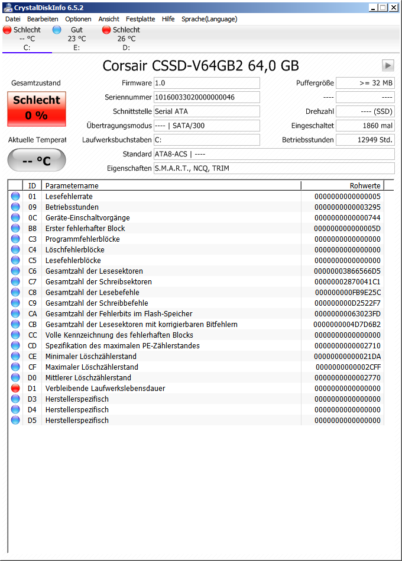The width and height of the screenshot is (402, 561).
Task: Open the Ansicht menu
Action: pyautogui.click(x=109, y=19)
